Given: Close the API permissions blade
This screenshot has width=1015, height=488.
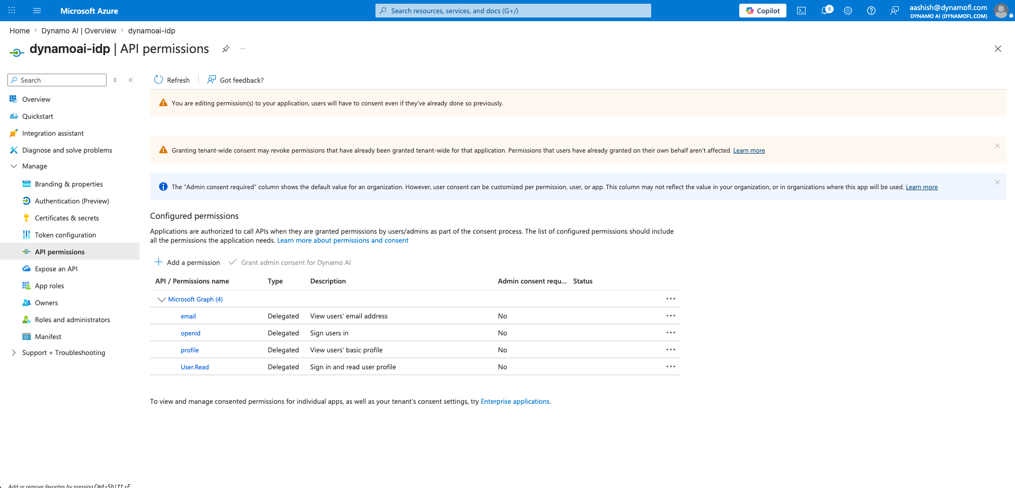Looking at the screenshot, I should tap(998, 49).
